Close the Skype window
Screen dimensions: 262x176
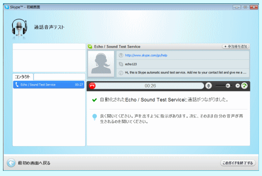[x=254, y=7]
